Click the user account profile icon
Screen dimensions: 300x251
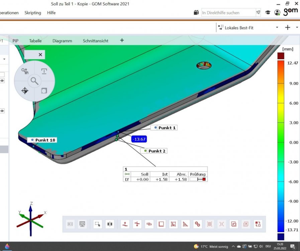pos(277,12)
